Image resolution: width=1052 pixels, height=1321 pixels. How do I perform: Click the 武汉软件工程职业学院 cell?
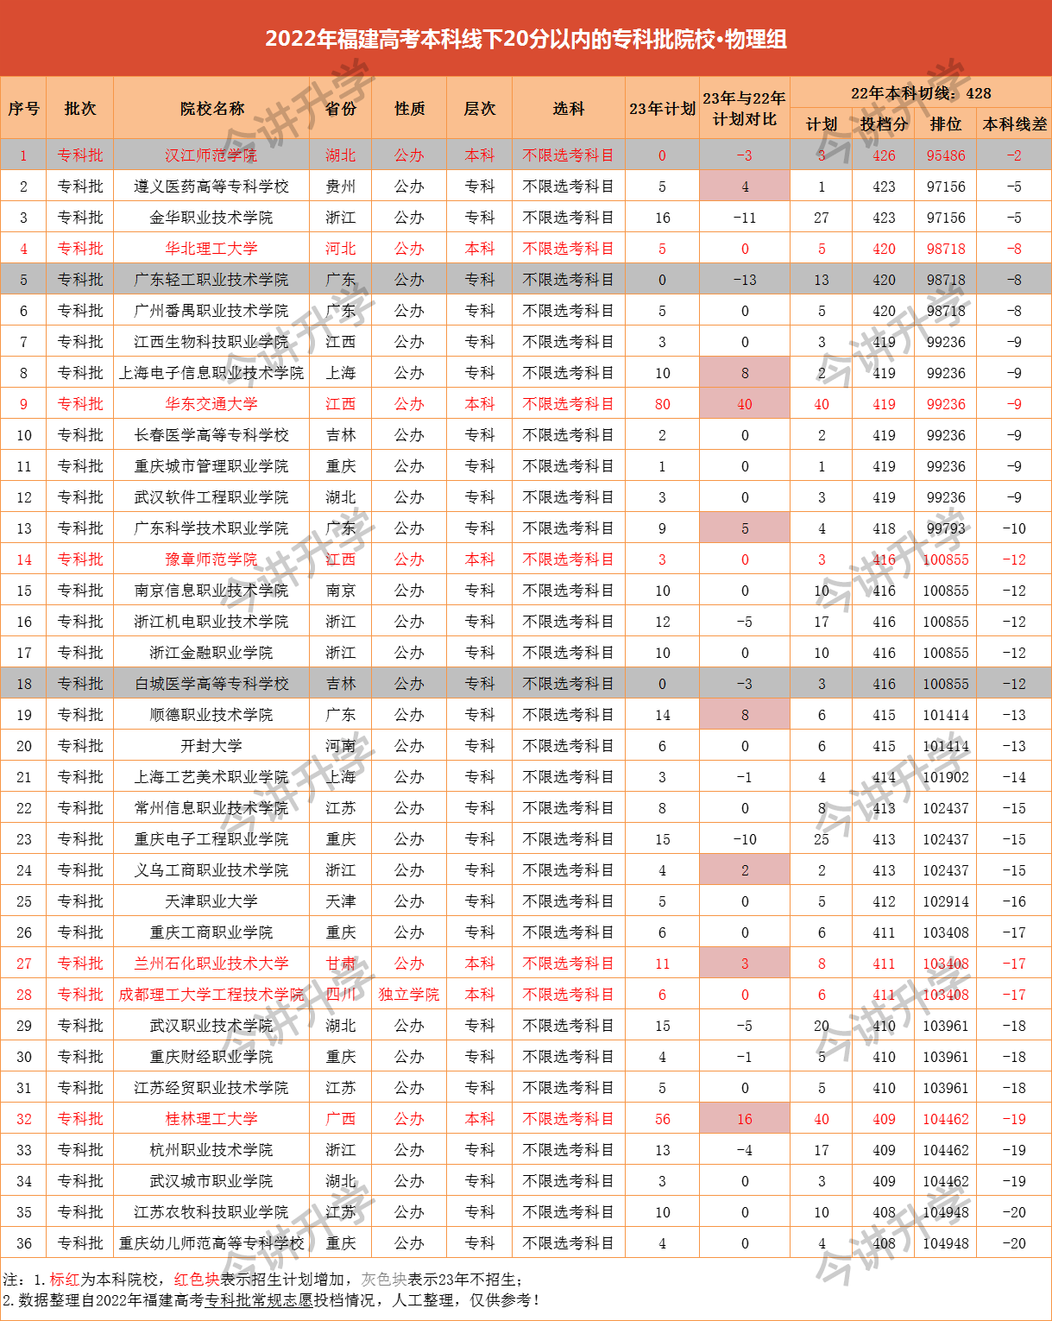point(211,497)
